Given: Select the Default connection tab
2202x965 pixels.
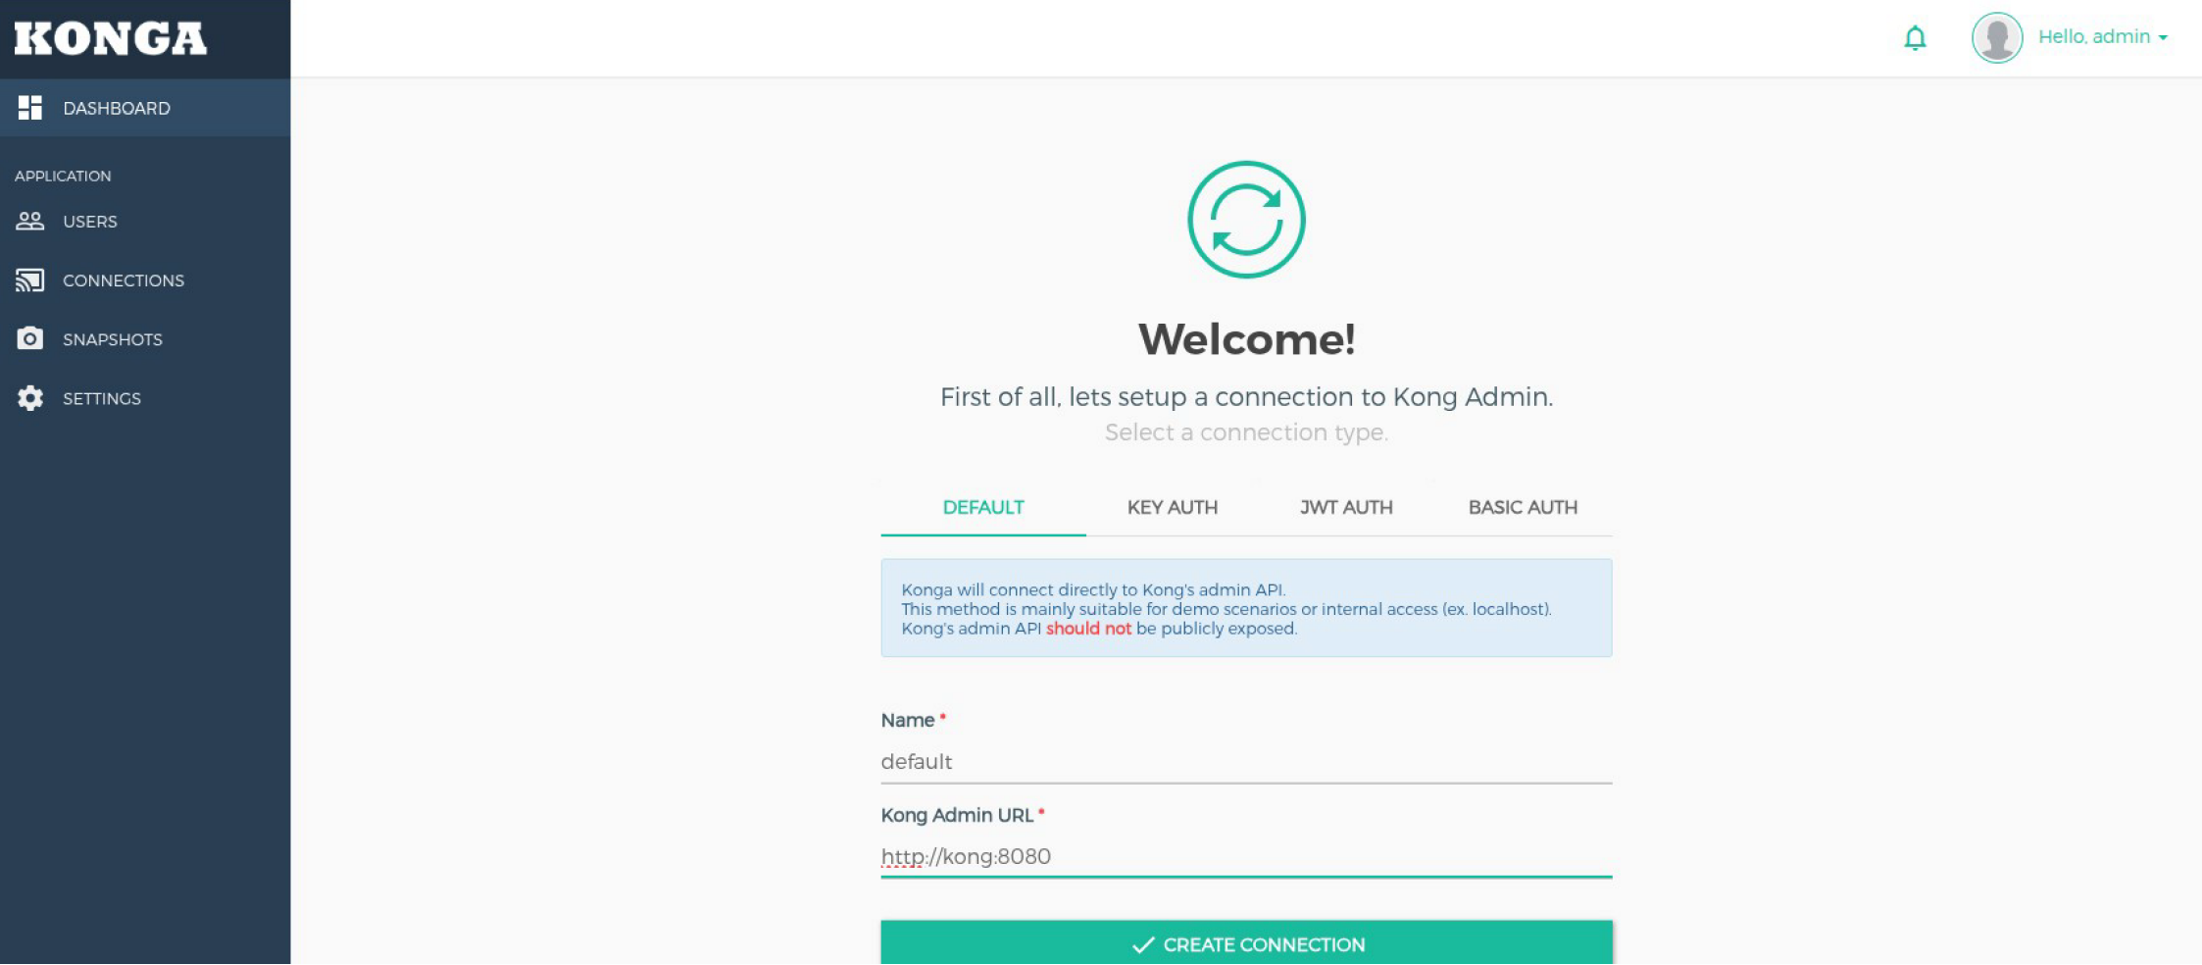Looking at the screenshot, I should click(x=983, y=508).
